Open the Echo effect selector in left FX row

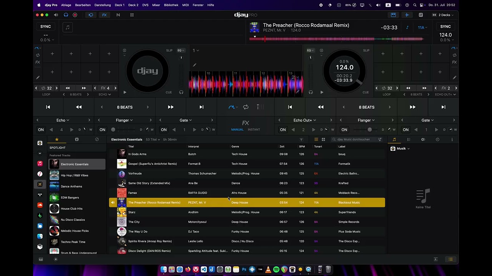pyautogui.click(x=63, y=120)
